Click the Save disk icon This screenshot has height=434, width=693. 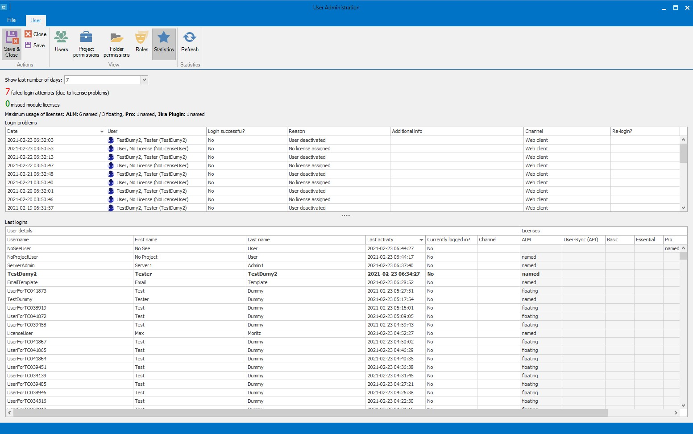pos(28,45)
